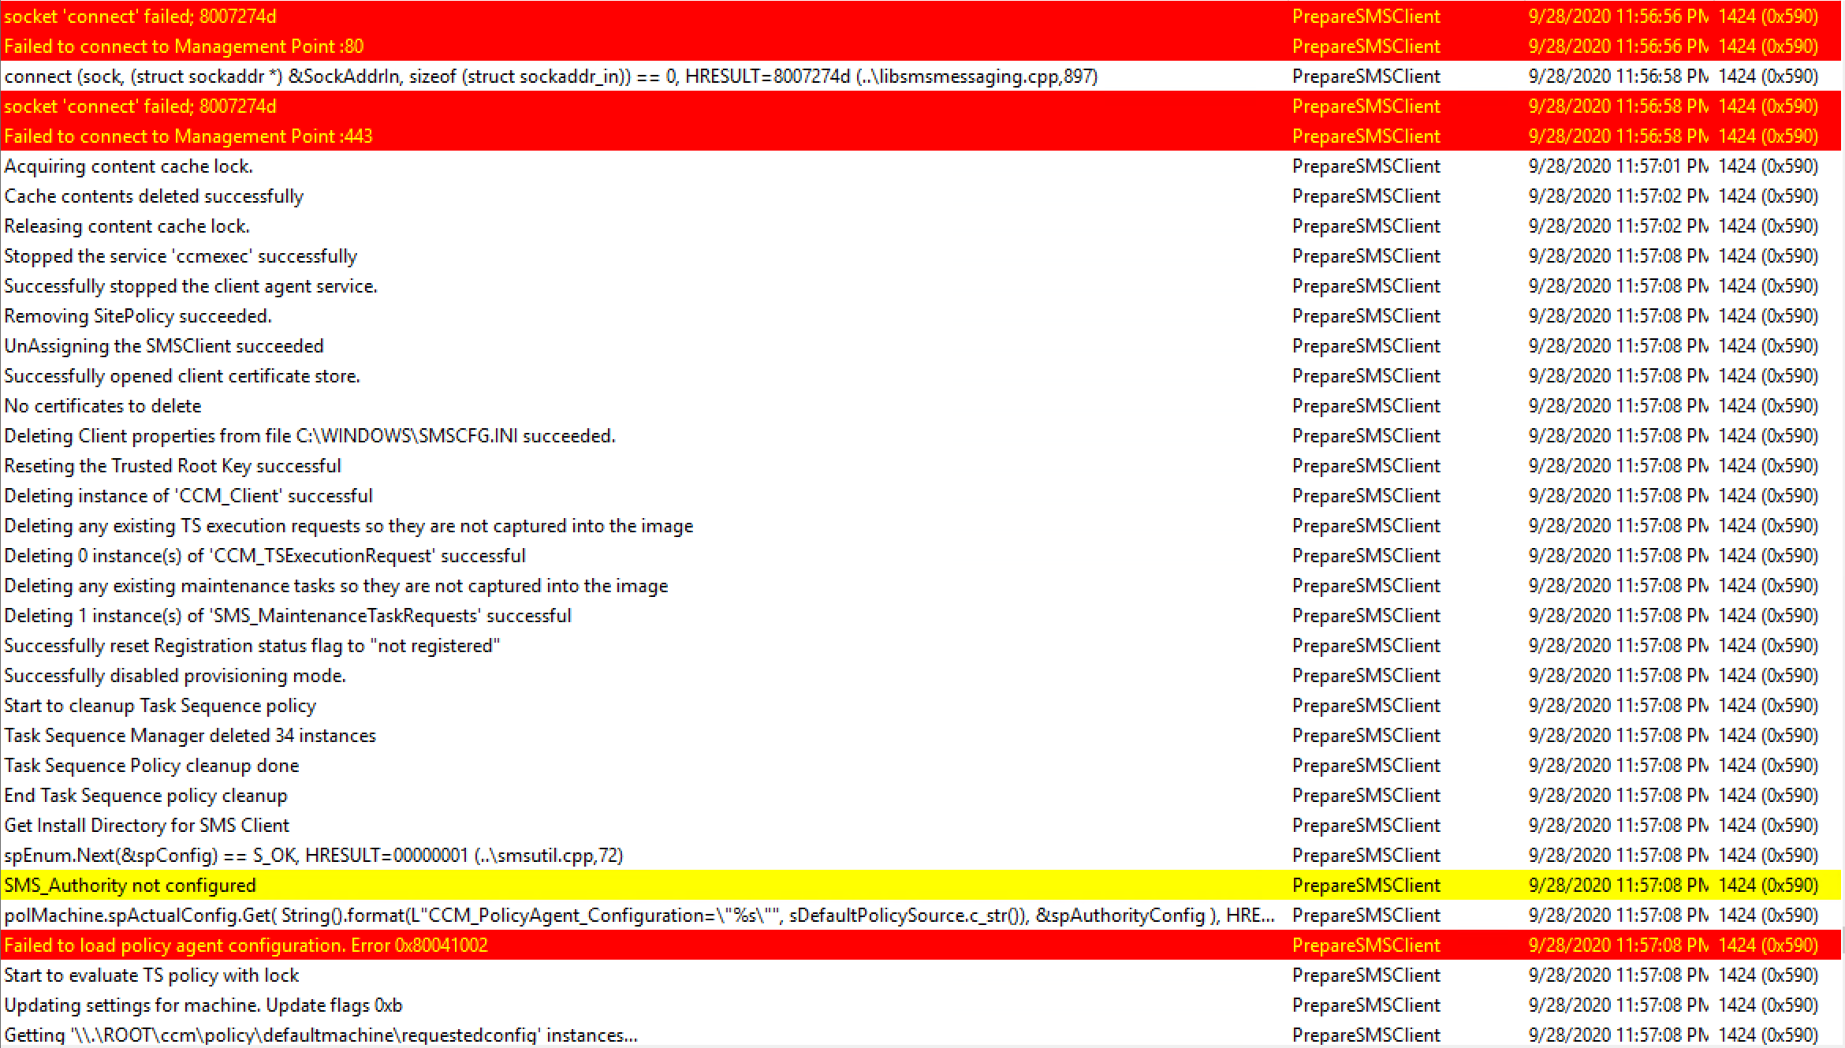Select 'Releasing content cache lock' entry
Viewport: 1845px width, 1048px height.
tap(126, 226)
